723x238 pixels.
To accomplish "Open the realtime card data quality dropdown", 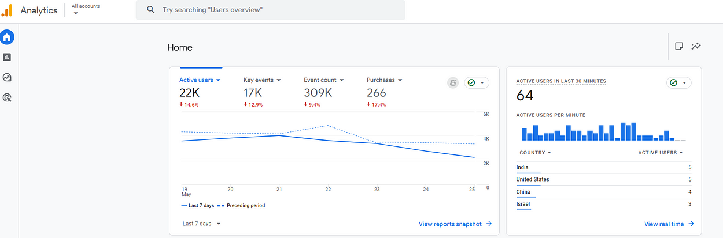I will (x=679, y=83).
